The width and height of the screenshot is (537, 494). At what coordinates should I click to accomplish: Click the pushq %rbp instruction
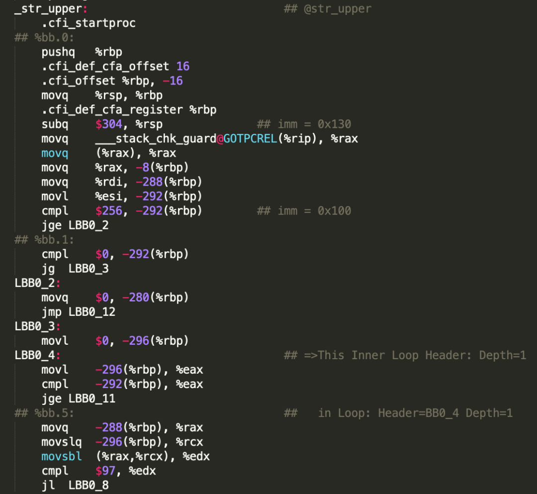coord(82,52)
